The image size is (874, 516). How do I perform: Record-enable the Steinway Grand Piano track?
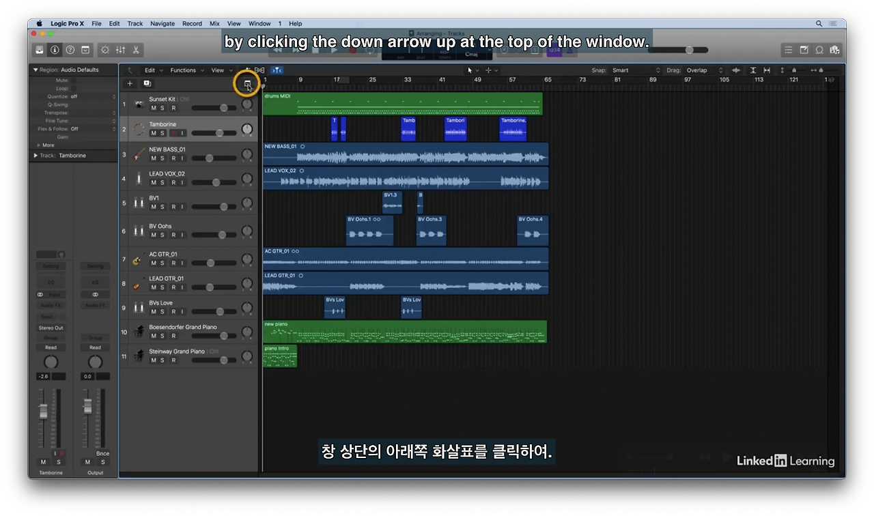[173, 360]
